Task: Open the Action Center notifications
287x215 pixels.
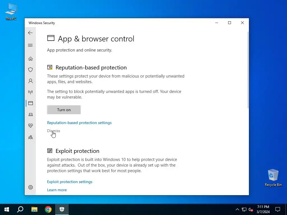Action: pos(278,209)
